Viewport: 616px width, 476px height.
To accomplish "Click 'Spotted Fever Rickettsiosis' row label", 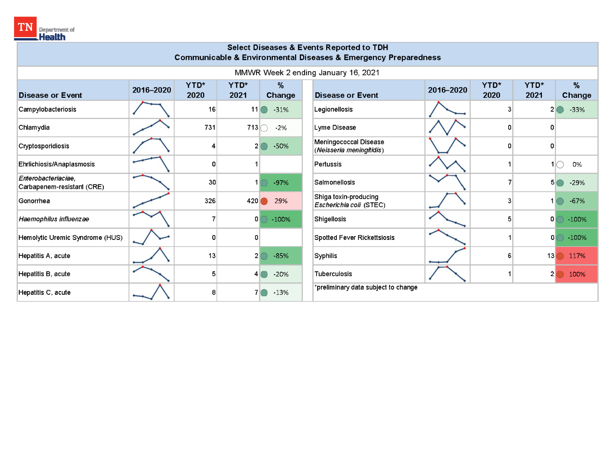I will 354,238.
